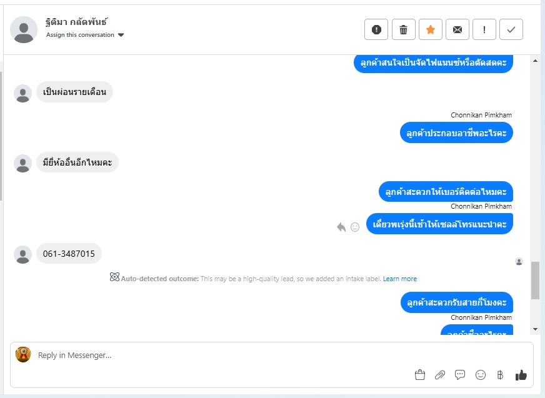Mark as priority with the exclamation icon

tap(484, 29)
